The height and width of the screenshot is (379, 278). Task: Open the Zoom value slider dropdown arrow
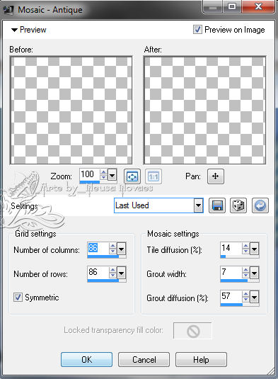pyautogui.click(x=112, y=174)
